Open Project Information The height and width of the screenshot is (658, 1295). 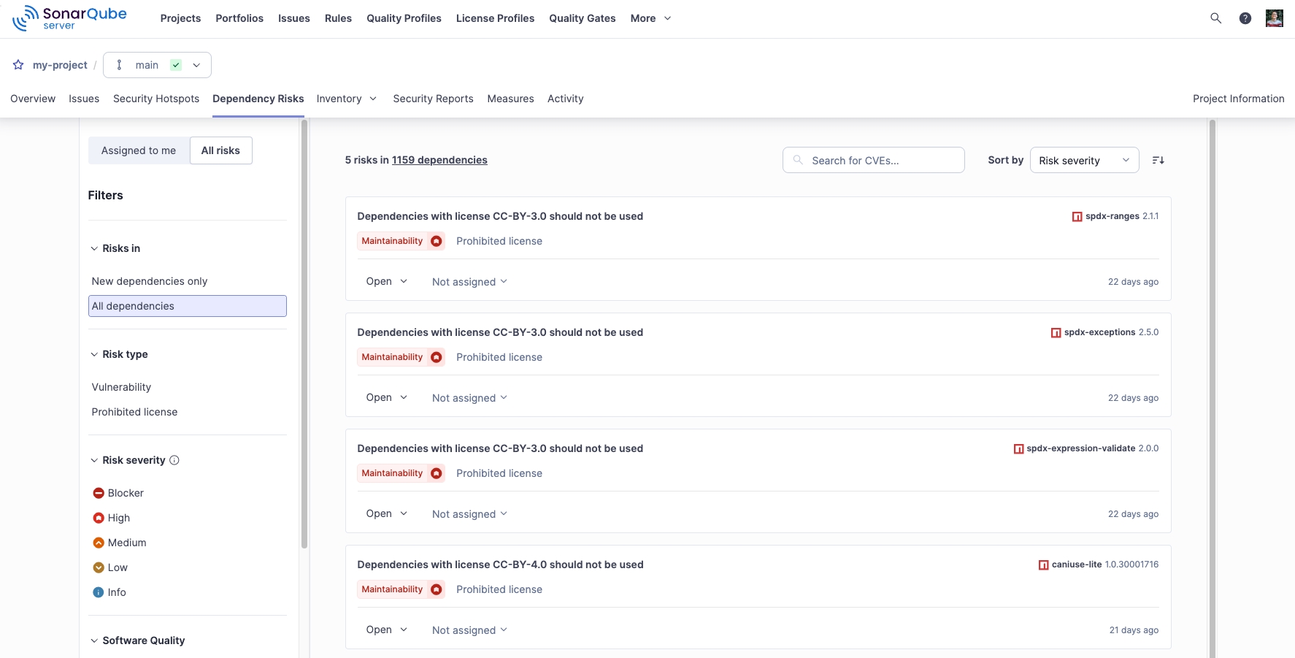(1238, 99)
